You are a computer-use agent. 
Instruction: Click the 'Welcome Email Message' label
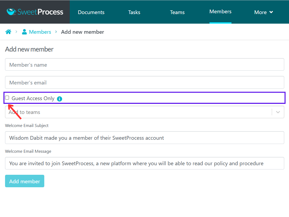[28, 151]
